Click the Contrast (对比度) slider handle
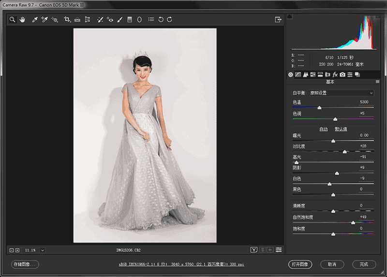Image resolution: width=387 pixels, height=277 pixels. coord(344,151)
